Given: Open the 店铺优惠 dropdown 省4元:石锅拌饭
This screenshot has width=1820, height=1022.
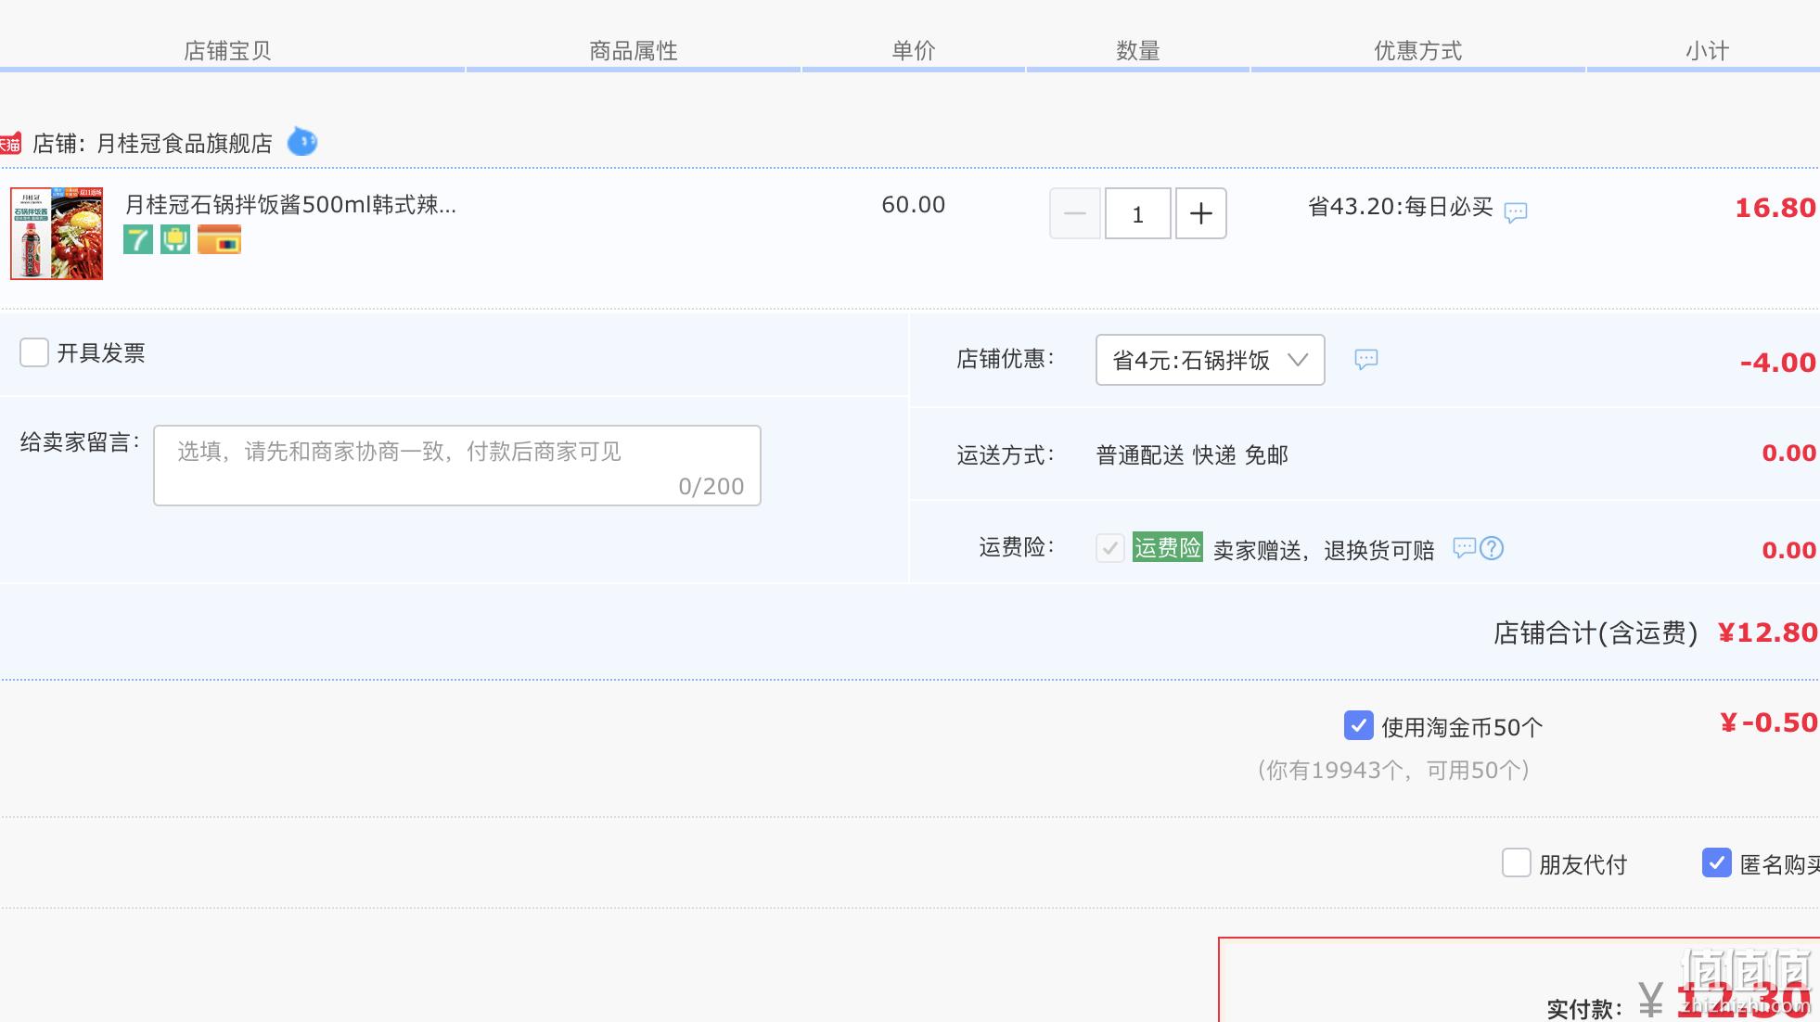Looking at the screenshot, I should pyautogui.click(x=1211, y=360).
